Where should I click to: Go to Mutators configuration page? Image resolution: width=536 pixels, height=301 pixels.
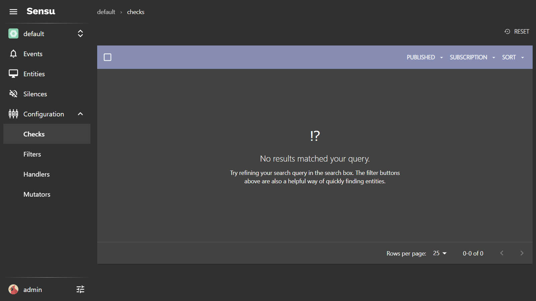[37, 194]
